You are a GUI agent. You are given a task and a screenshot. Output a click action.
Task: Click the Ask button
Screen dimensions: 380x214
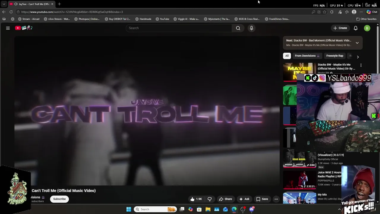click(x=244, y=199)
